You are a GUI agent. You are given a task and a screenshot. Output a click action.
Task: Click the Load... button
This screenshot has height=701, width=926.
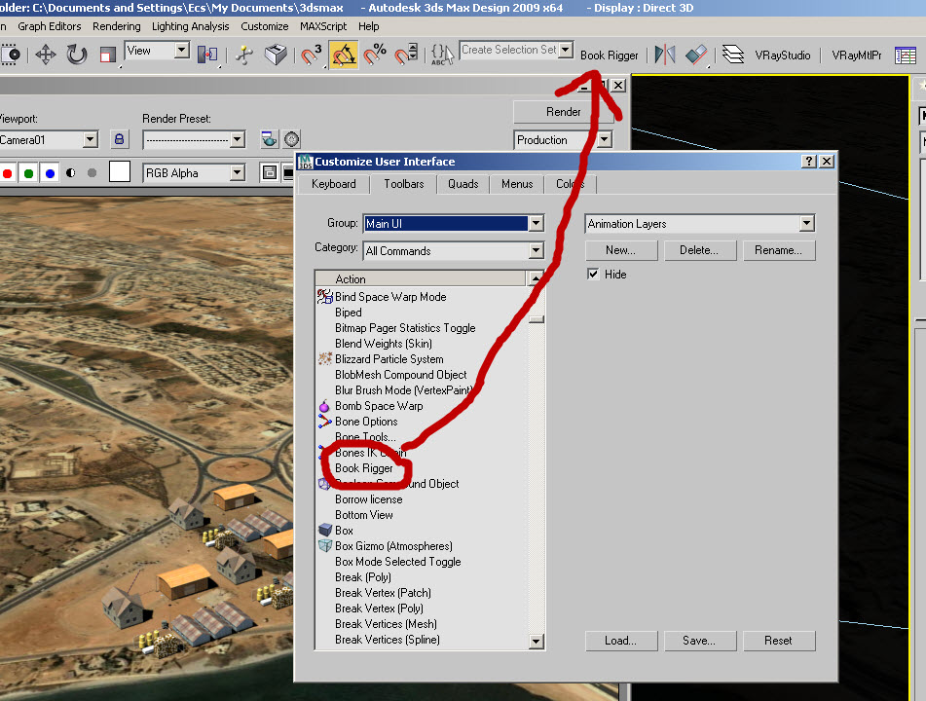tap(620, 641)
